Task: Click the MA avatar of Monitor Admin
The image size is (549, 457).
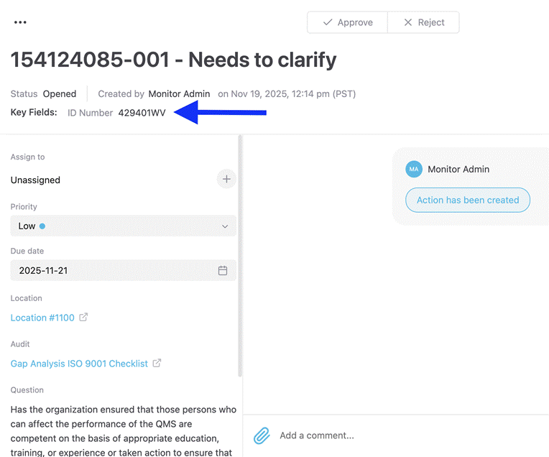Action: (414, 169)
